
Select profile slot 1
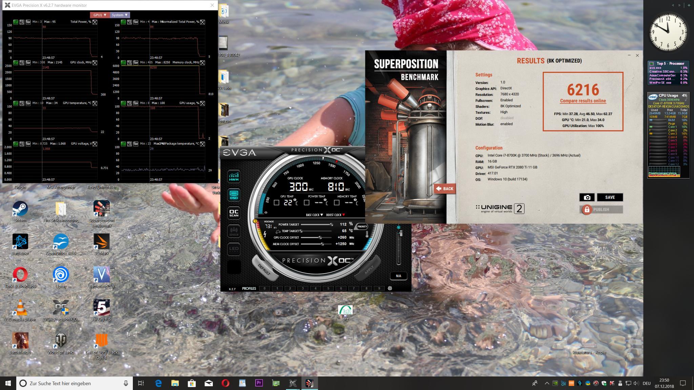(x=277, y=288)
